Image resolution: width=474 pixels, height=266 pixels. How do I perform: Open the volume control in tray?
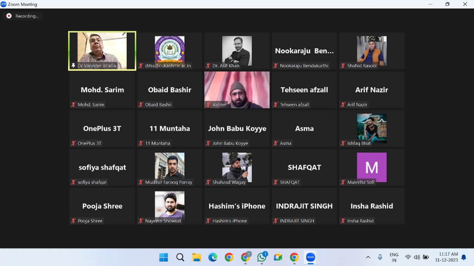(417, 258)
